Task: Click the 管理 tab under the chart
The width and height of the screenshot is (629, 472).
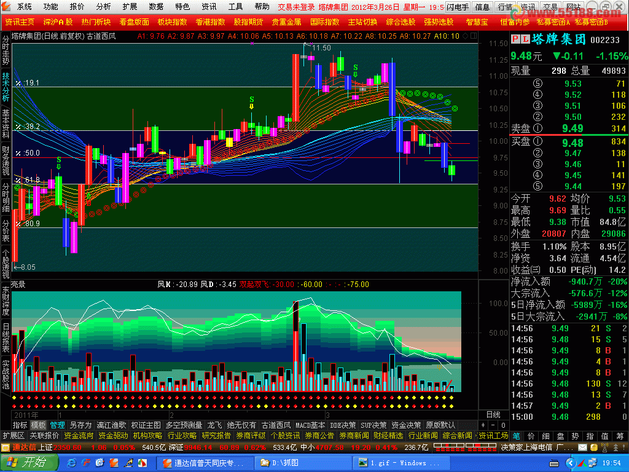Action: [x=57, y=425]
